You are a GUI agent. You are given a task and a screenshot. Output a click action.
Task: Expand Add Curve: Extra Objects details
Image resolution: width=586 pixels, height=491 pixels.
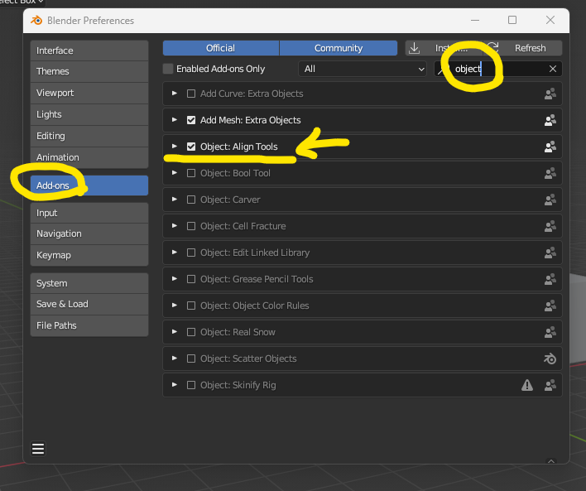(x=174, y=93)
